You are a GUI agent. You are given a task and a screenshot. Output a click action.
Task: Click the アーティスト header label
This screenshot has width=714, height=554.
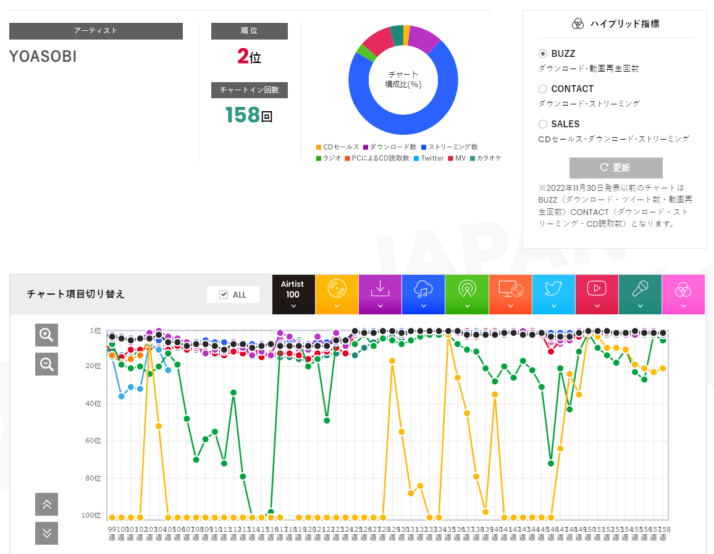tap(96, 31)
